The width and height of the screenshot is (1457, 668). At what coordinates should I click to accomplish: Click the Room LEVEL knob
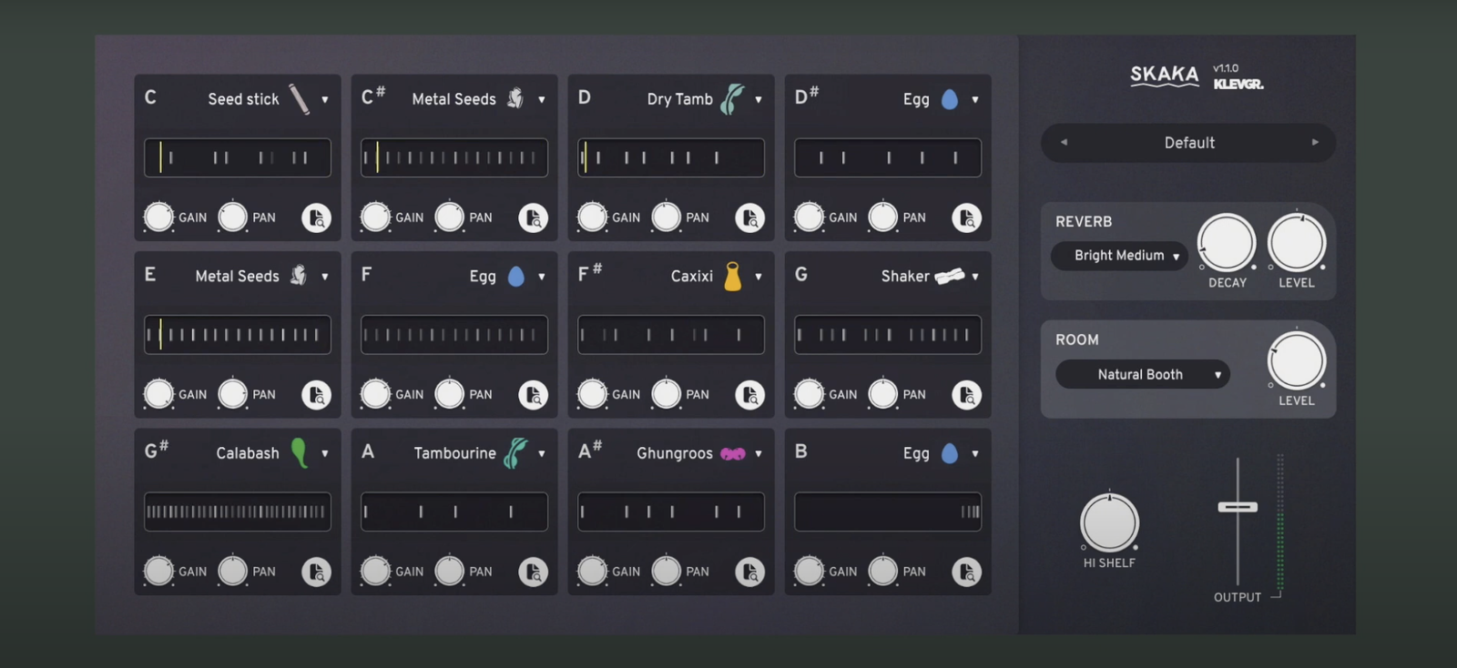point(1297,360)
